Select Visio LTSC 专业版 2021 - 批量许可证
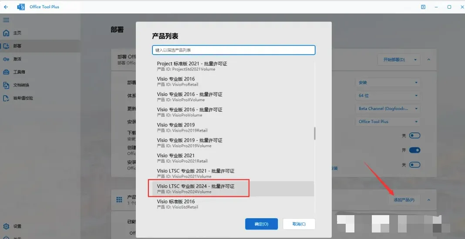Screen dimensions: 465x239 pos(233,173)
